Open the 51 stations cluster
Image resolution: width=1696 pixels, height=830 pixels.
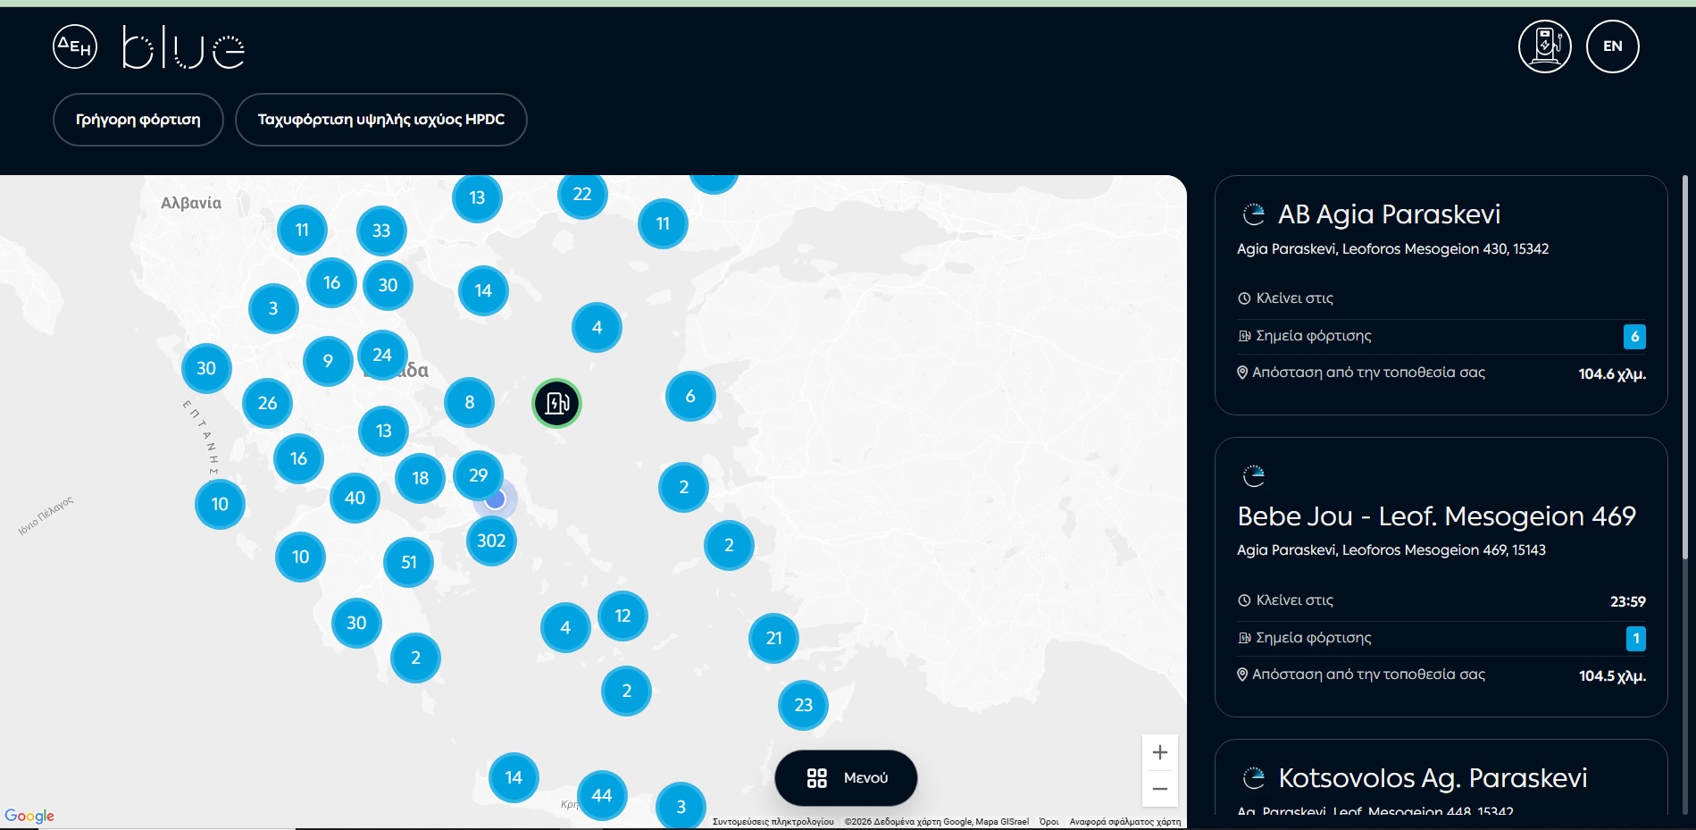tap(409, 562)
